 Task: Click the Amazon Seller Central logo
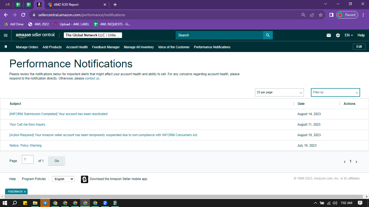(35, 35)
